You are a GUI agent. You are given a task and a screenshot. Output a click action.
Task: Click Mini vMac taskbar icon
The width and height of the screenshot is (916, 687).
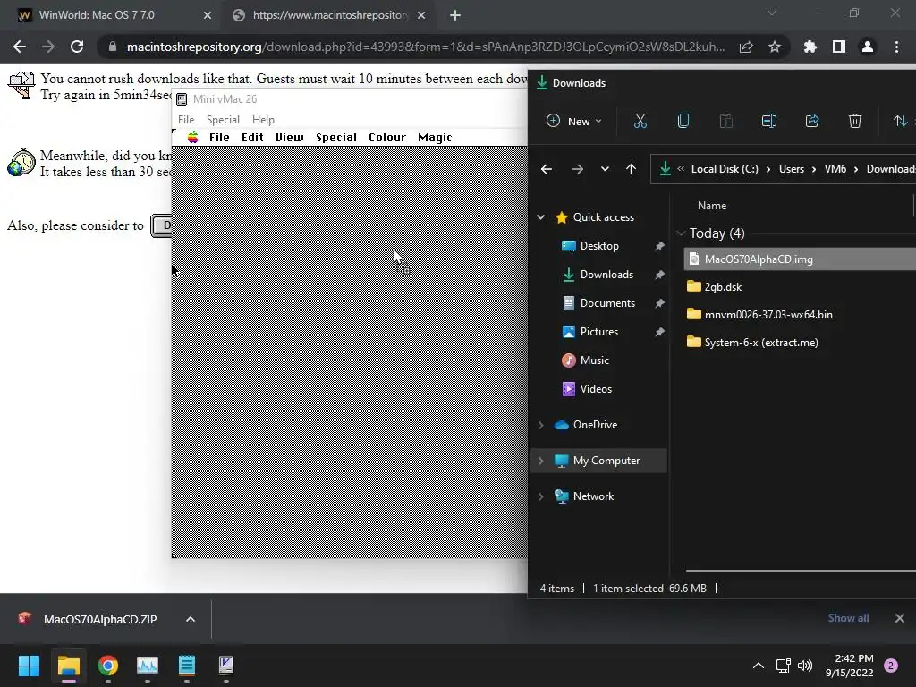tap(226, 666)
